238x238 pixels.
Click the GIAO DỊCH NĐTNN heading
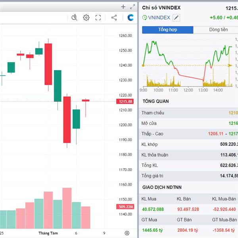(x=162, y=188)
